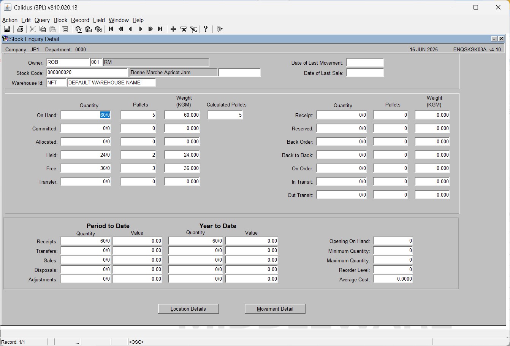Click the Period to Date Receipts Quantity field
Image resolution: width=510 pixels, height=346 pixels.
pos(86,241)
